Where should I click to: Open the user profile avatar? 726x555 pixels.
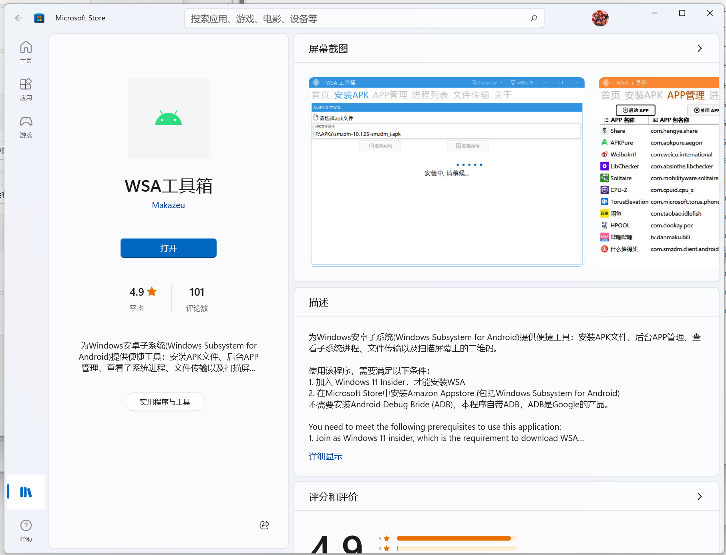click(600, 18)
